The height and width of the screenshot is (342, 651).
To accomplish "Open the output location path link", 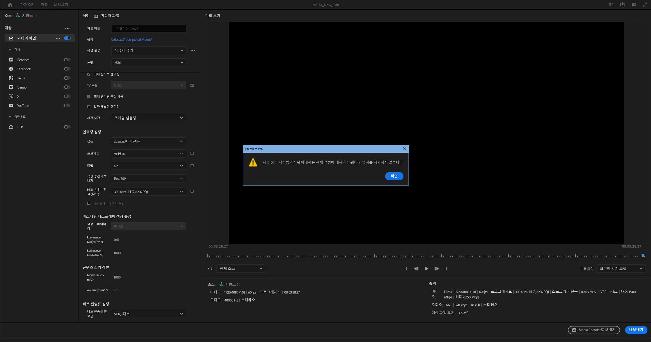I will (131, 39).
